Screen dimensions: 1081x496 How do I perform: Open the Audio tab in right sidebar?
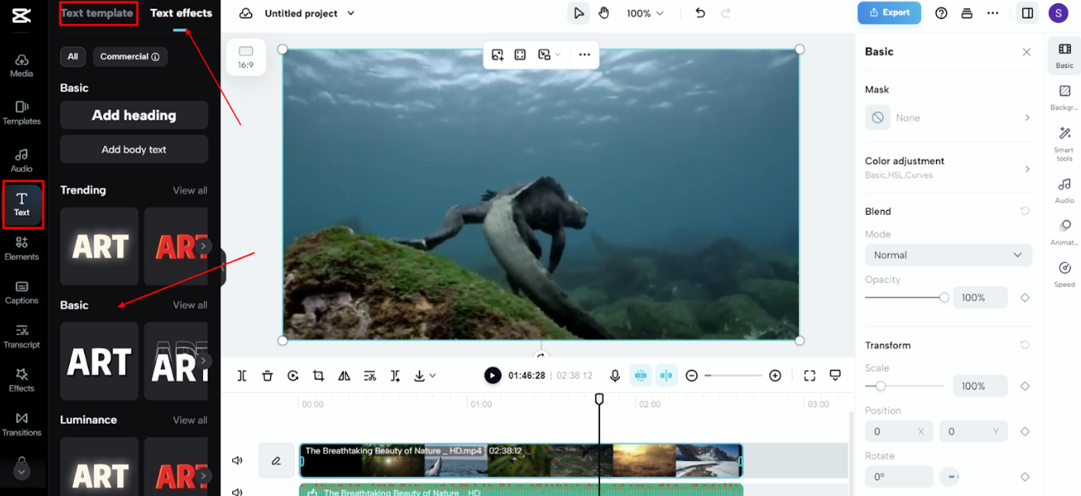(x=1064, y=190)
